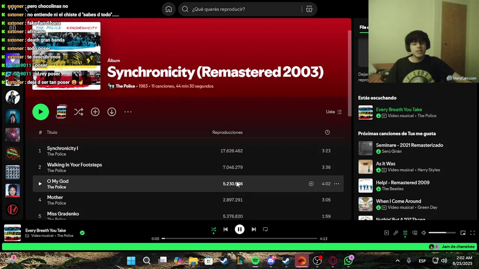Select the track 'Miss Gradenko'
479x269 pixels.
(63, 214)
